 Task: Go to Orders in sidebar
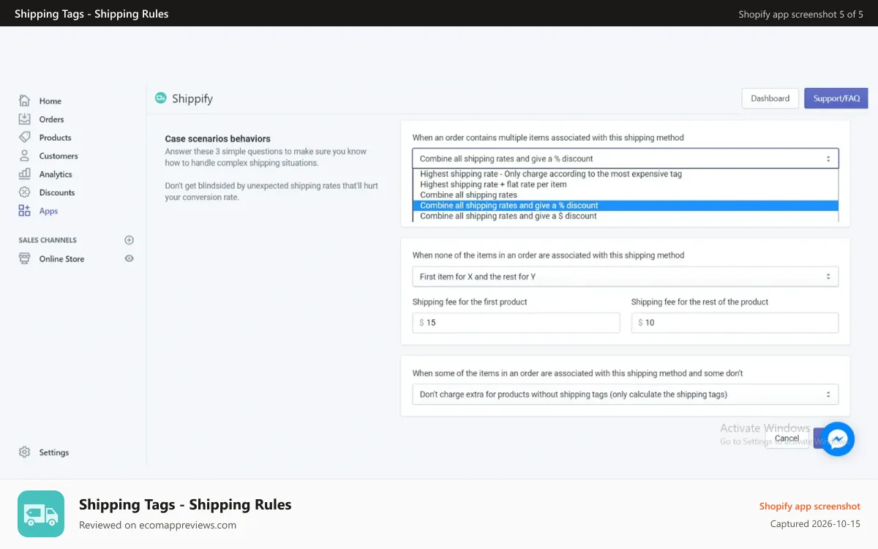(51, 119)
